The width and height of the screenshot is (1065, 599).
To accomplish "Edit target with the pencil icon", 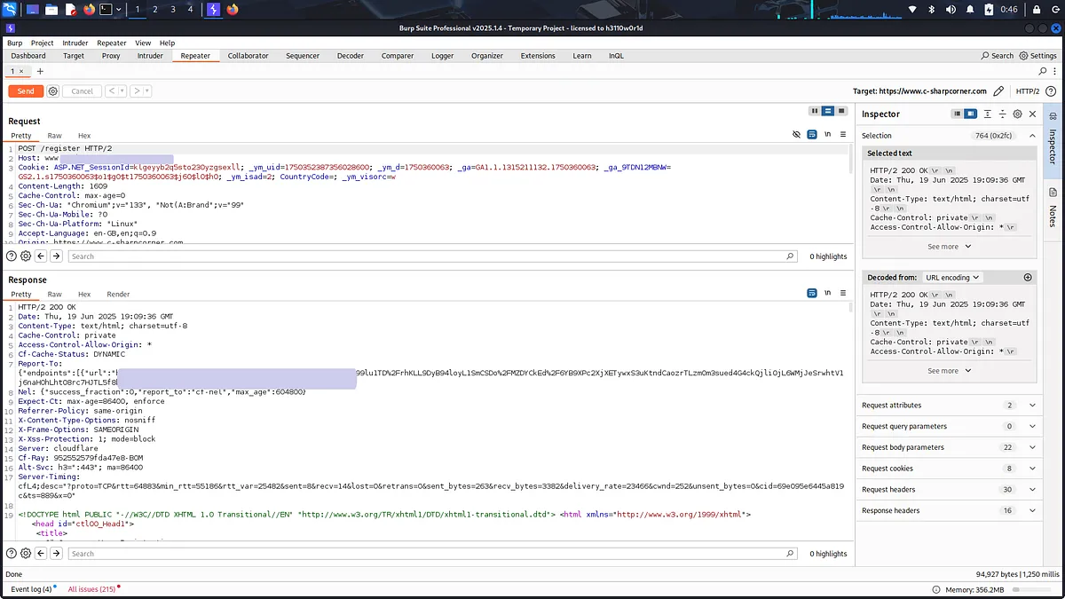I will click(x=998, y=91).
